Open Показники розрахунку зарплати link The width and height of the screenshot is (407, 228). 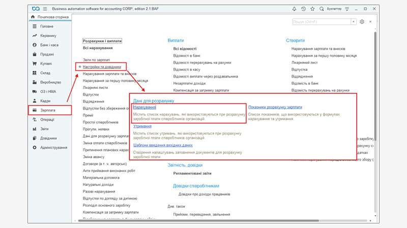275,107
